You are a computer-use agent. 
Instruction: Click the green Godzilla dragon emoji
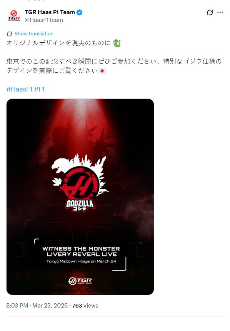117,43
